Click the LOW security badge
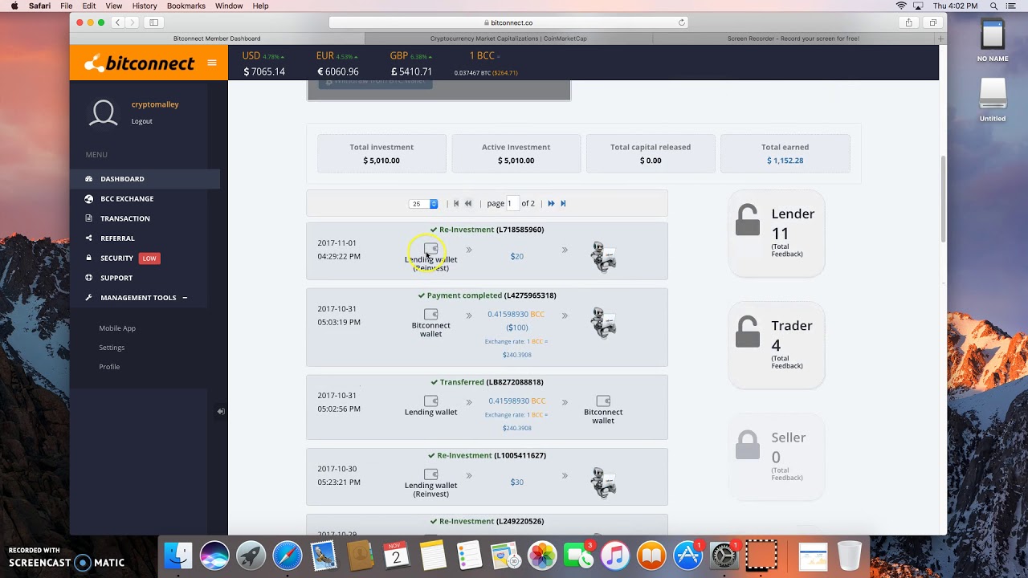This screenshot has height=578, width=1028. tap(149, 258)
